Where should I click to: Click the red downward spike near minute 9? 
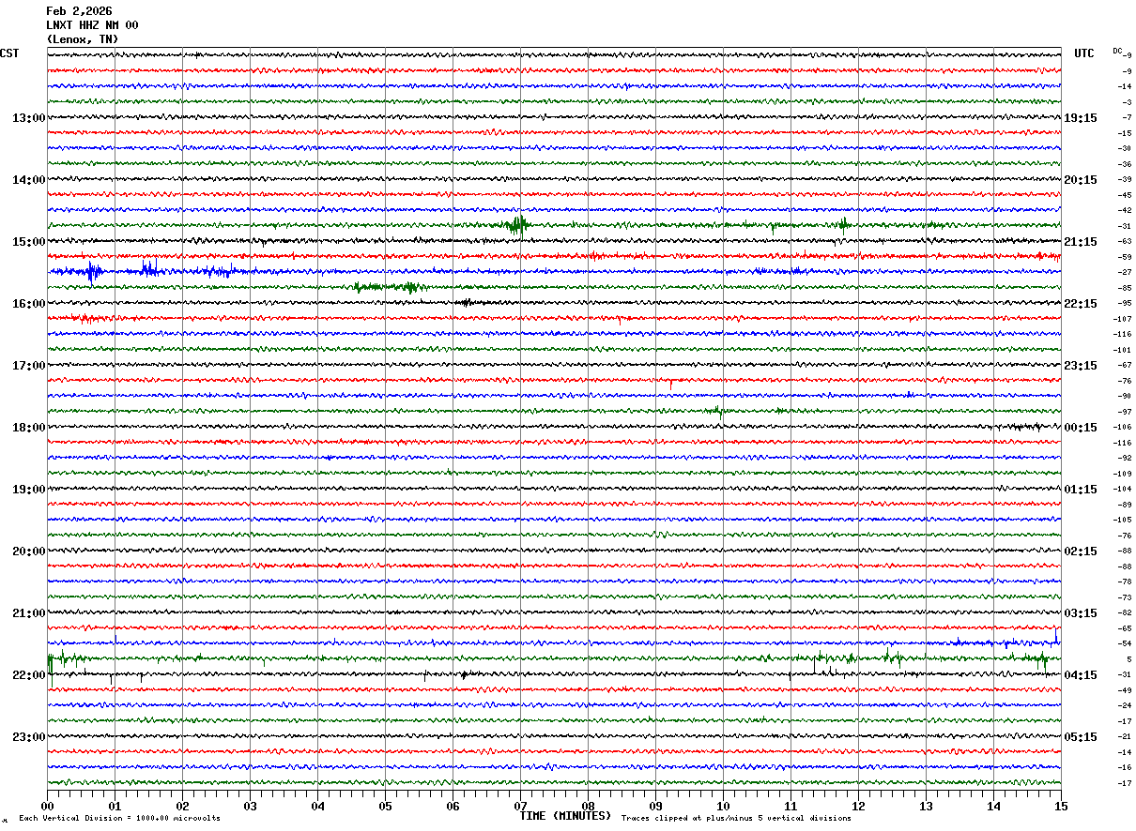pyautogui.click(x=670, y=383)
